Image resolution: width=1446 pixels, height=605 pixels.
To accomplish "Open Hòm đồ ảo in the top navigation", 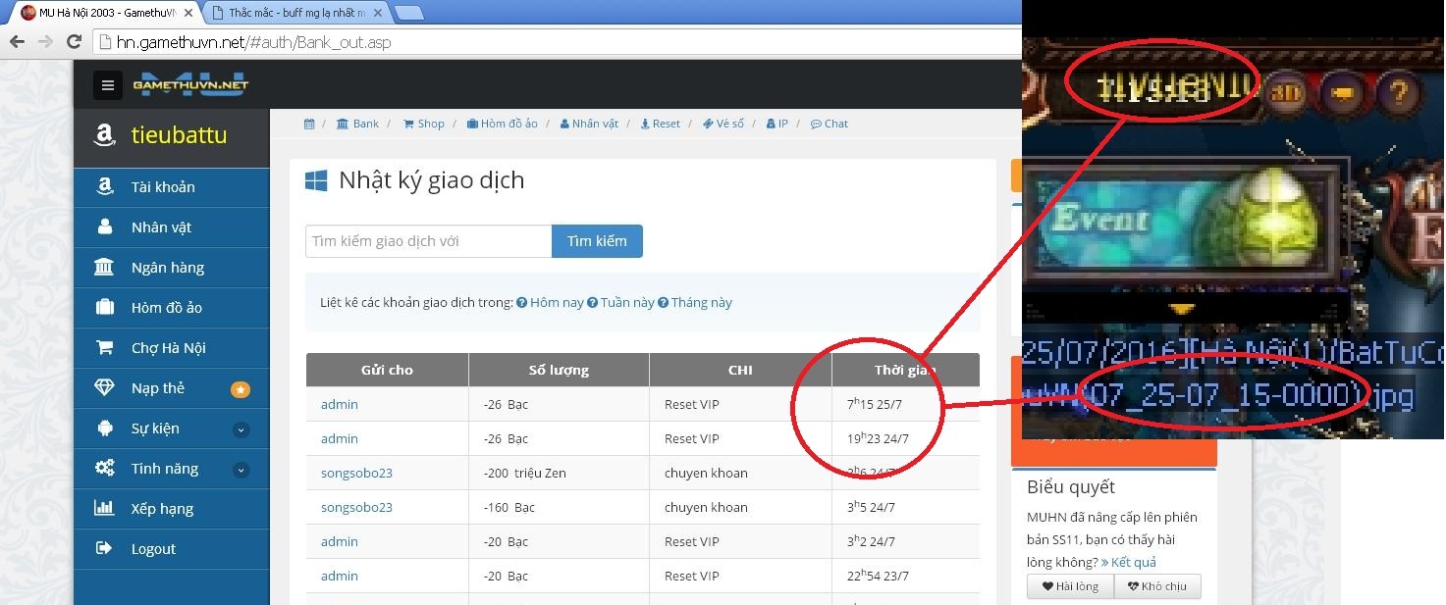I will (x=503, y=124).
